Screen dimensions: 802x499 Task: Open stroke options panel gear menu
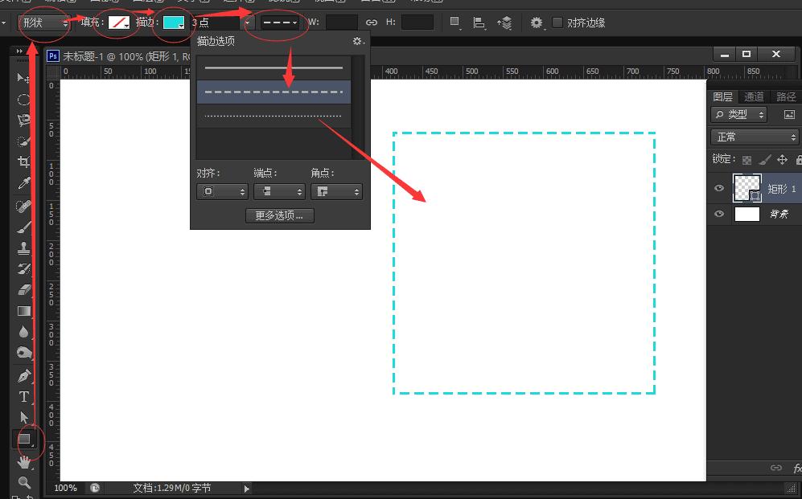[358, 41]
